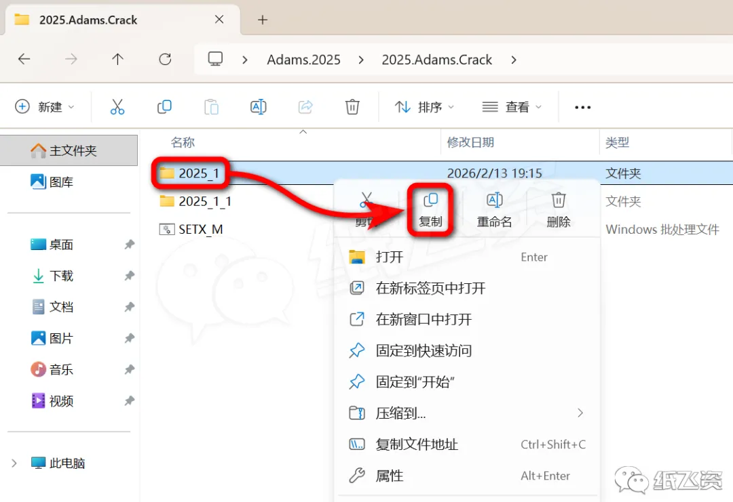The height and width of the screenshot is (502, 733).
Task: Expand the 此电脑 tree node arrow
Action: [14, 463]
